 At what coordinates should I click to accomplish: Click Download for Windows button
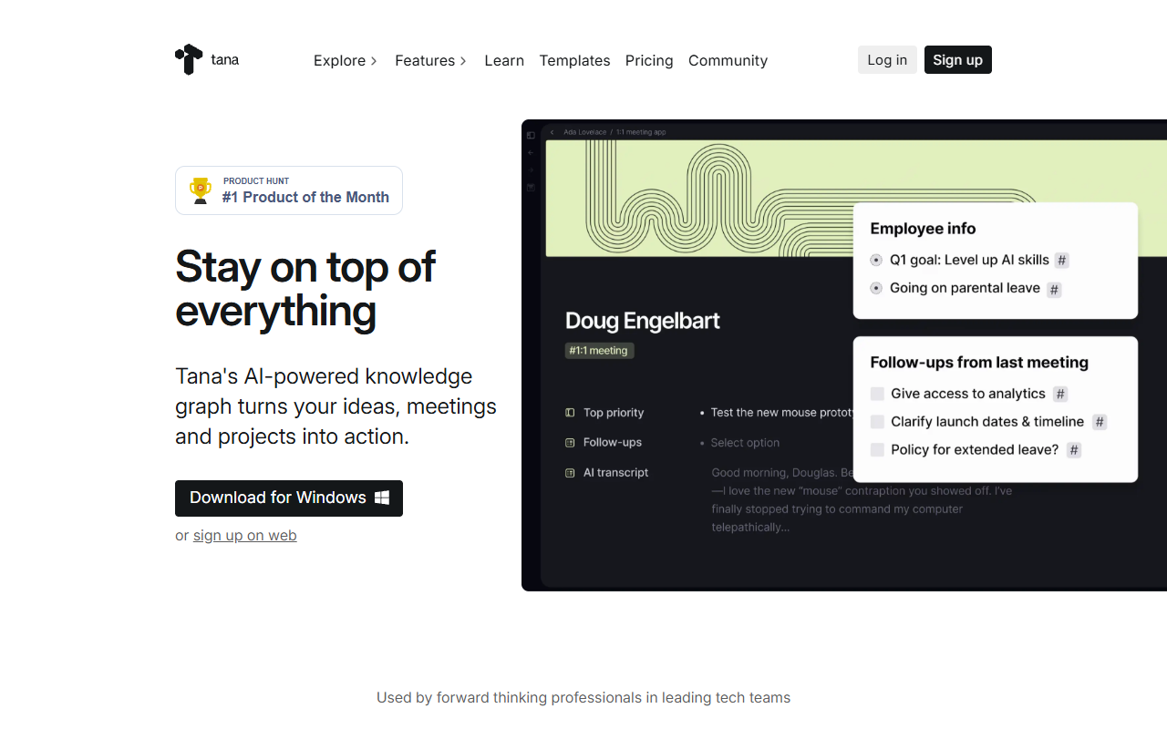tap(289, 498)
